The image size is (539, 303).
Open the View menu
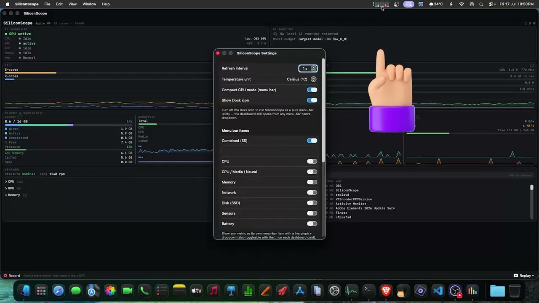point(72,4)
